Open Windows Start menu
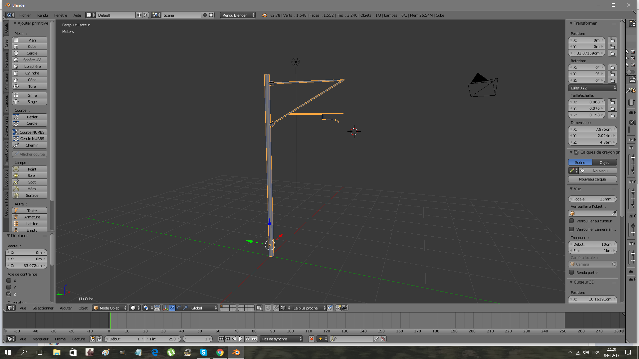 click(8, 352)
